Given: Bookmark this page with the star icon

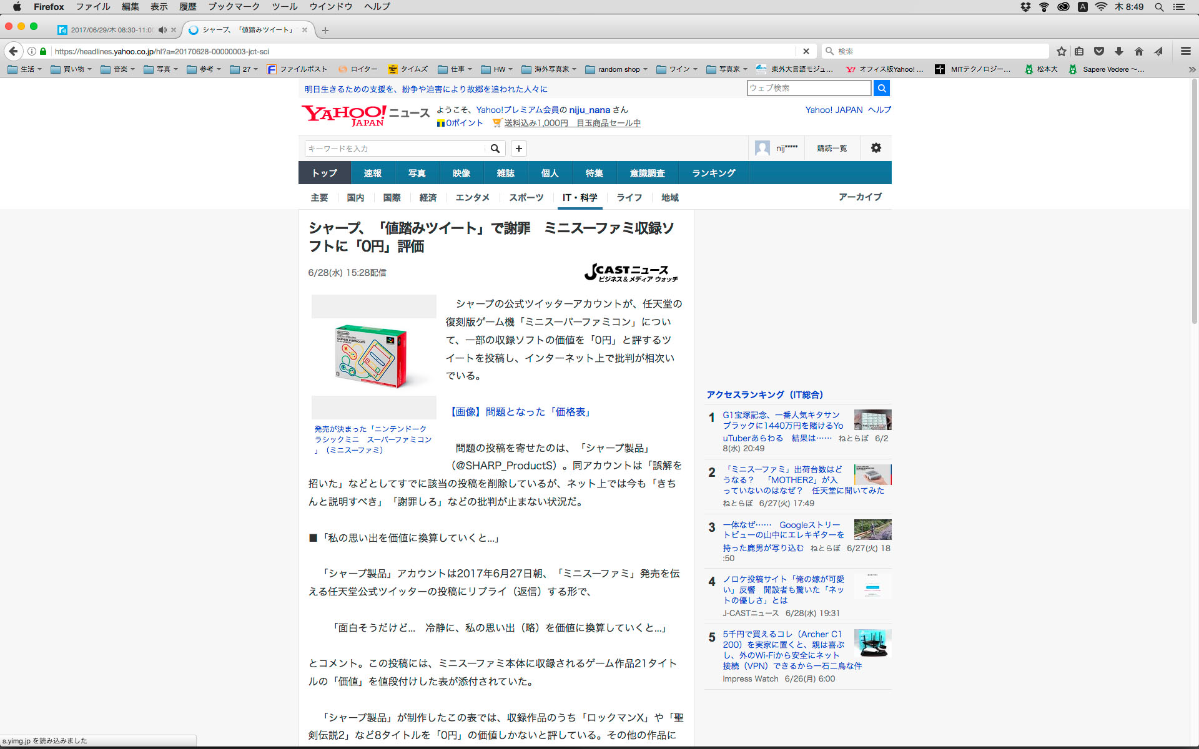Looking at the screenshot, I should point(1061,51).
